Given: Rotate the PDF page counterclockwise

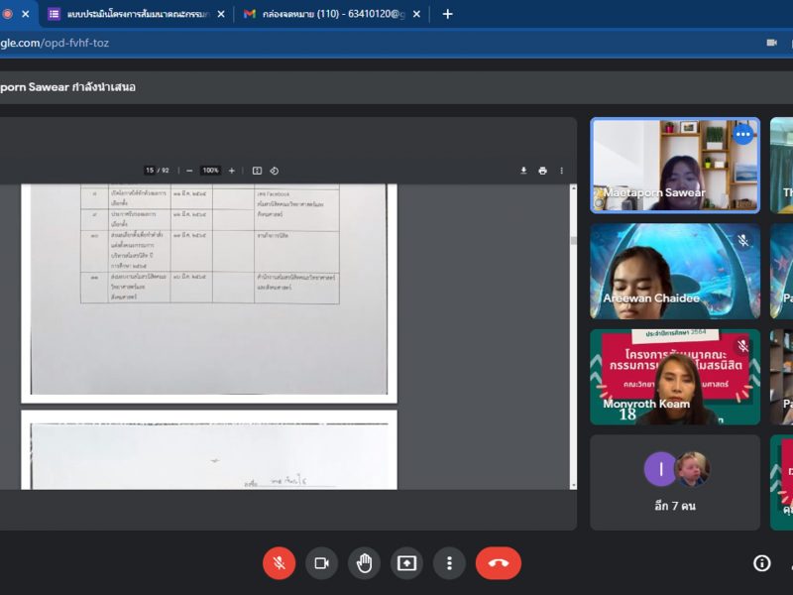Looking at the screenshot, I should tap(275, 171).
